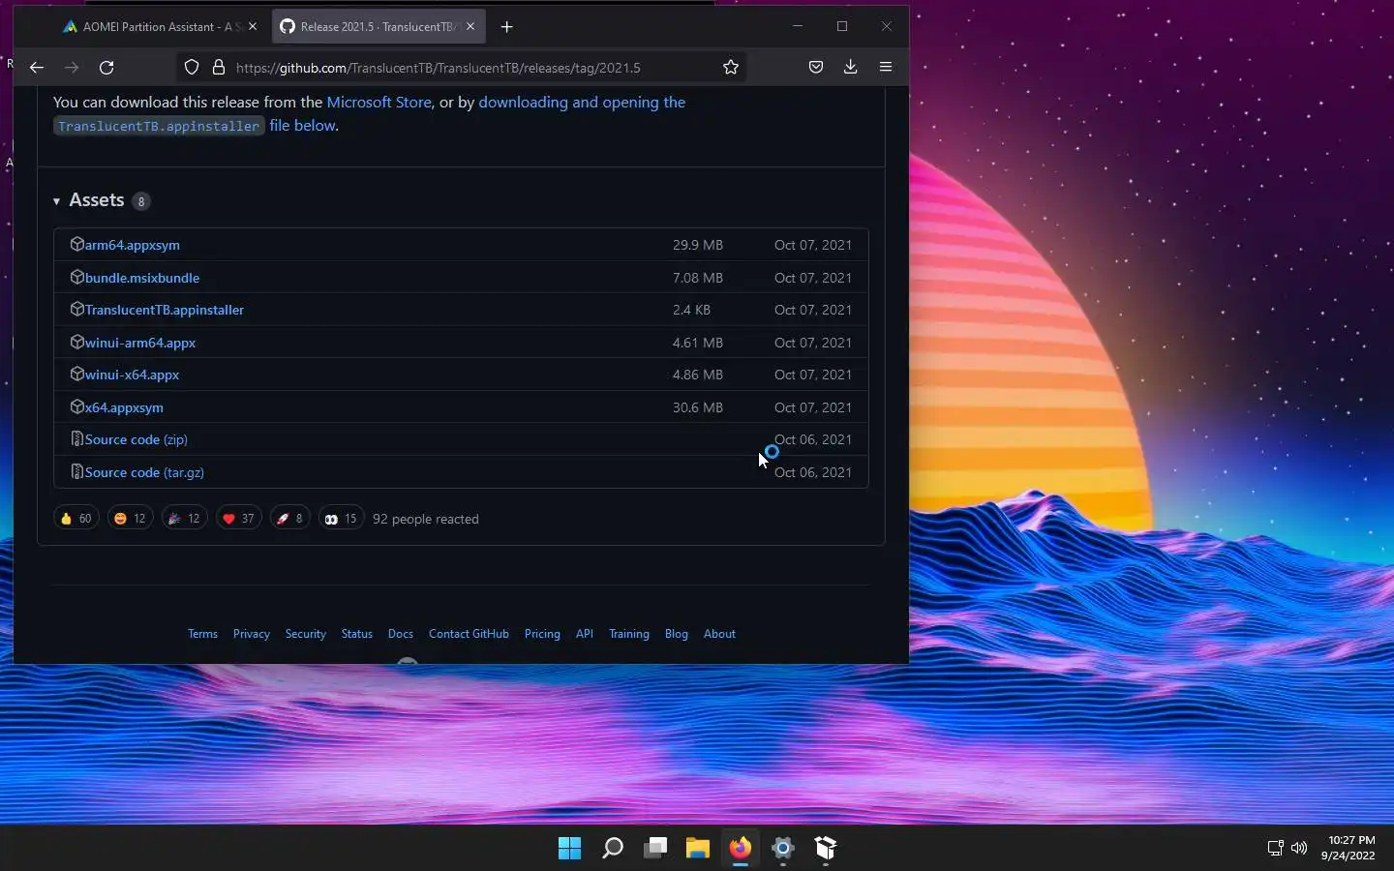1394x871 pixels.
Task: Open About footer link
Action: pos(719,634)
